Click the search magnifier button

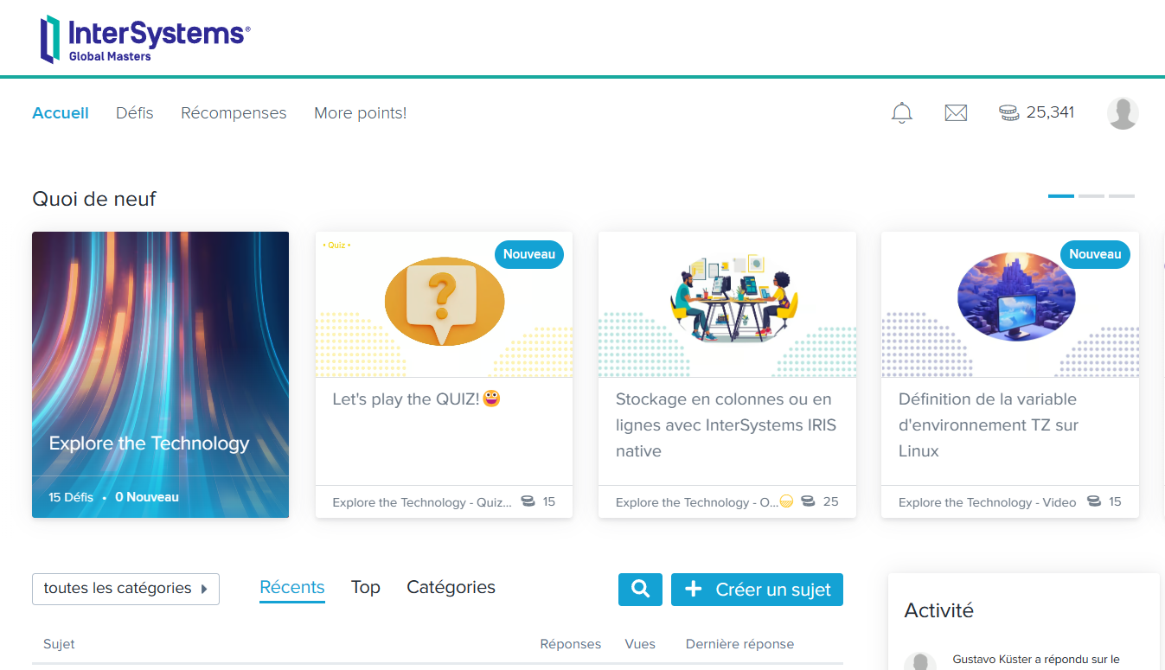coord(640,590)
